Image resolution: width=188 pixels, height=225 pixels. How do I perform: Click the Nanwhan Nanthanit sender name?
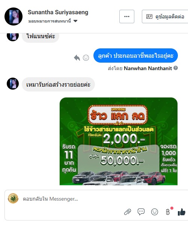[x=148, y=68]
